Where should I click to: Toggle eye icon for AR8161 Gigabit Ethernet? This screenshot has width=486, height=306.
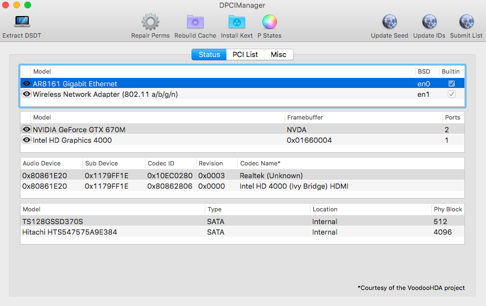(27, 84)
